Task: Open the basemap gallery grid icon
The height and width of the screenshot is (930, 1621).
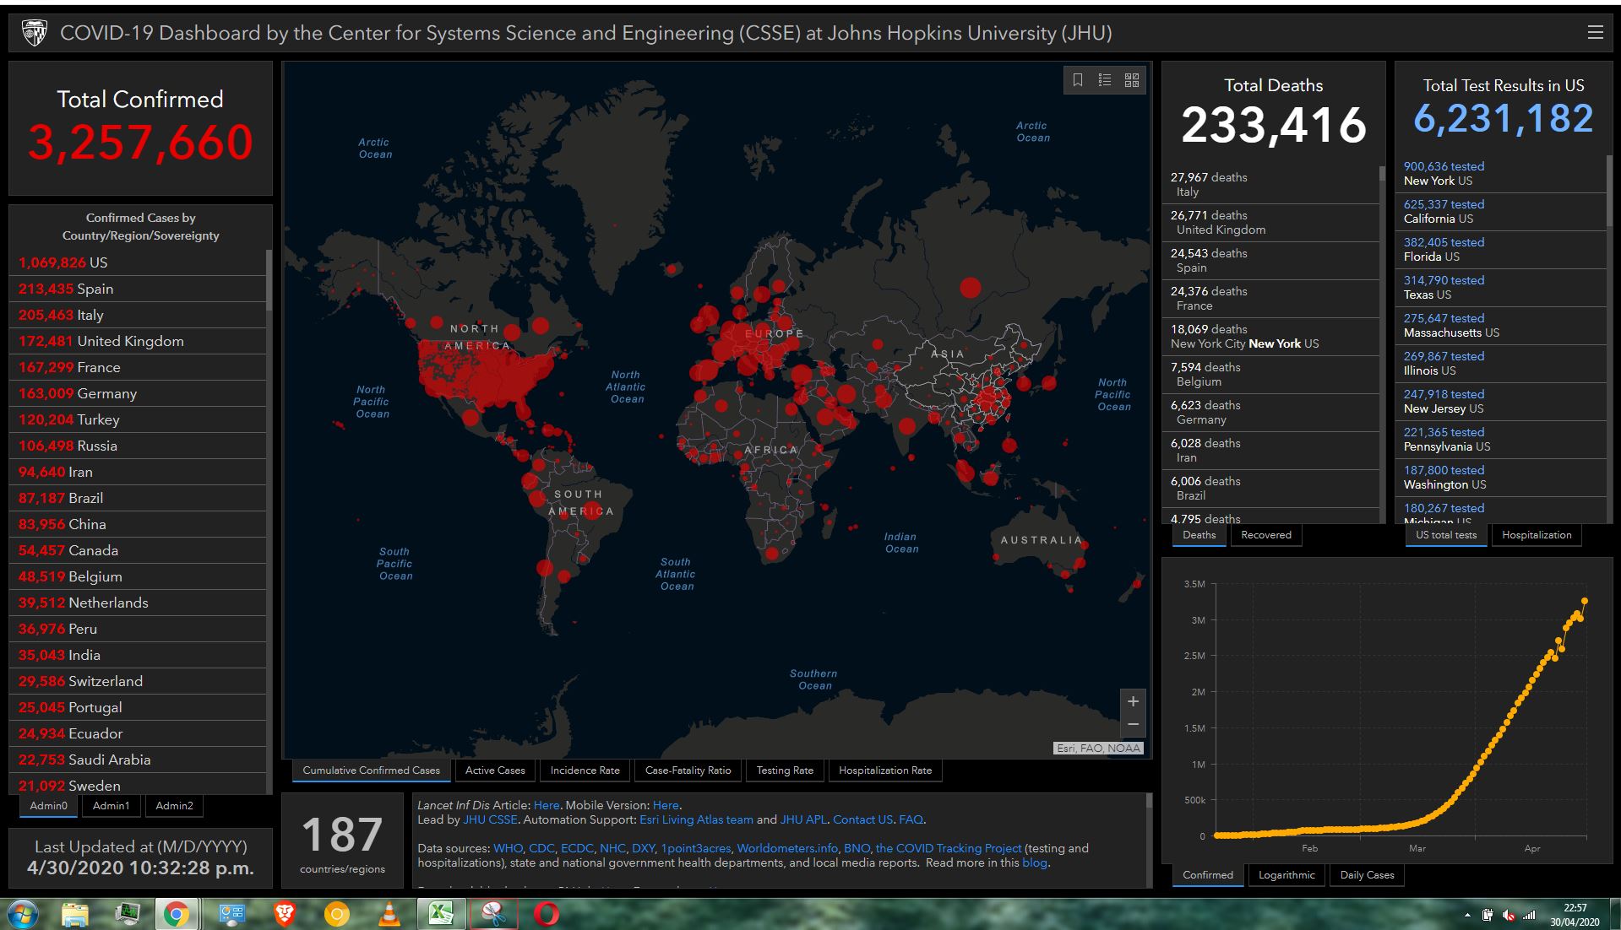Action: coord(1132,79)
